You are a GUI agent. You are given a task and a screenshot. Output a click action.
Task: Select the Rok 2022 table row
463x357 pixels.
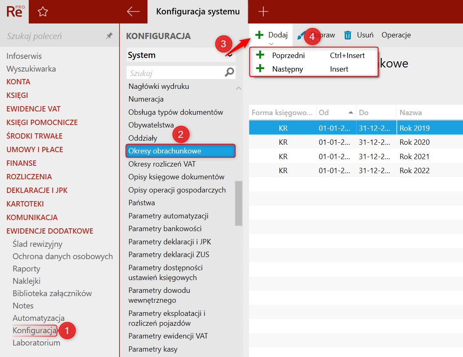point(356,171)
